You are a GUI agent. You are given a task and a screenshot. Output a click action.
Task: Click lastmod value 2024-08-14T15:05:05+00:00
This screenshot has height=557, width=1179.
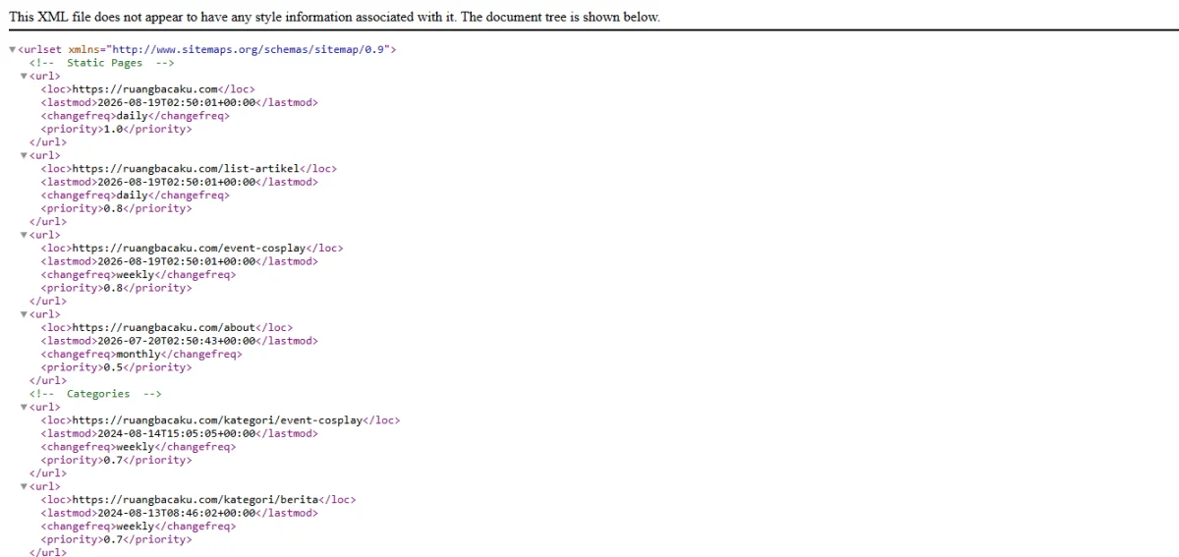click(177, 433)
